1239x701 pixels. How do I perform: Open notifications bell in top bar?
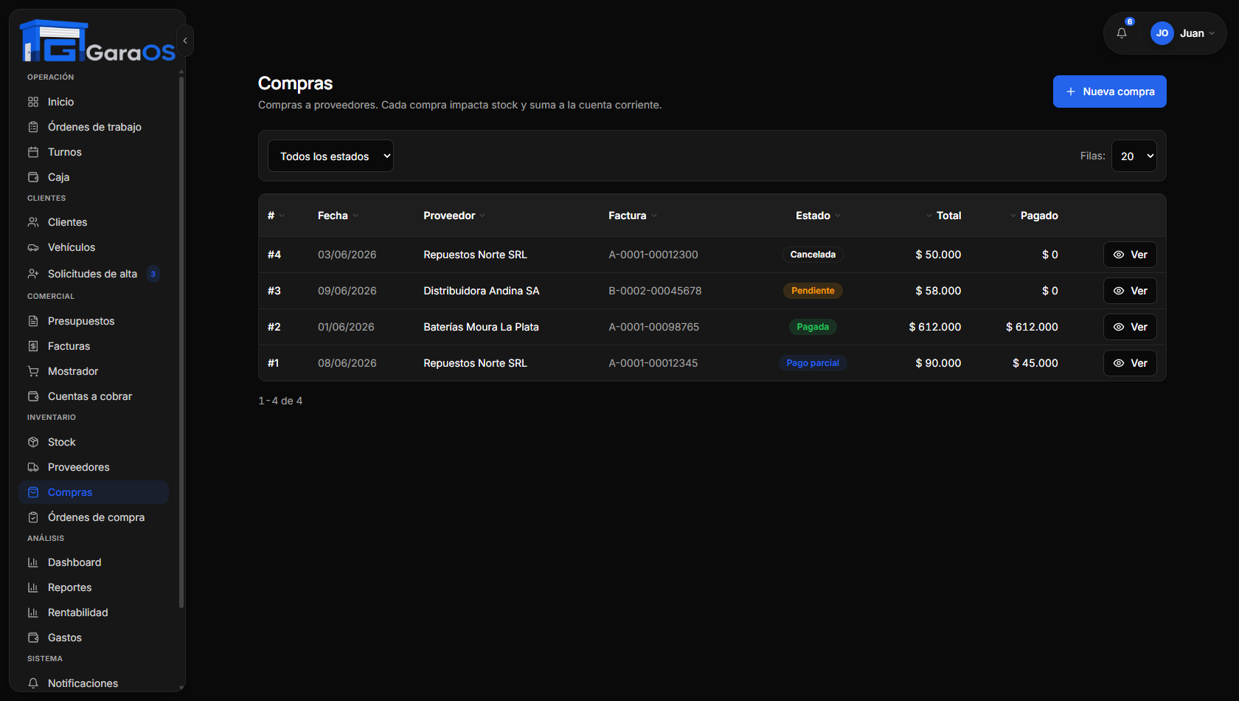point(1122,33)
